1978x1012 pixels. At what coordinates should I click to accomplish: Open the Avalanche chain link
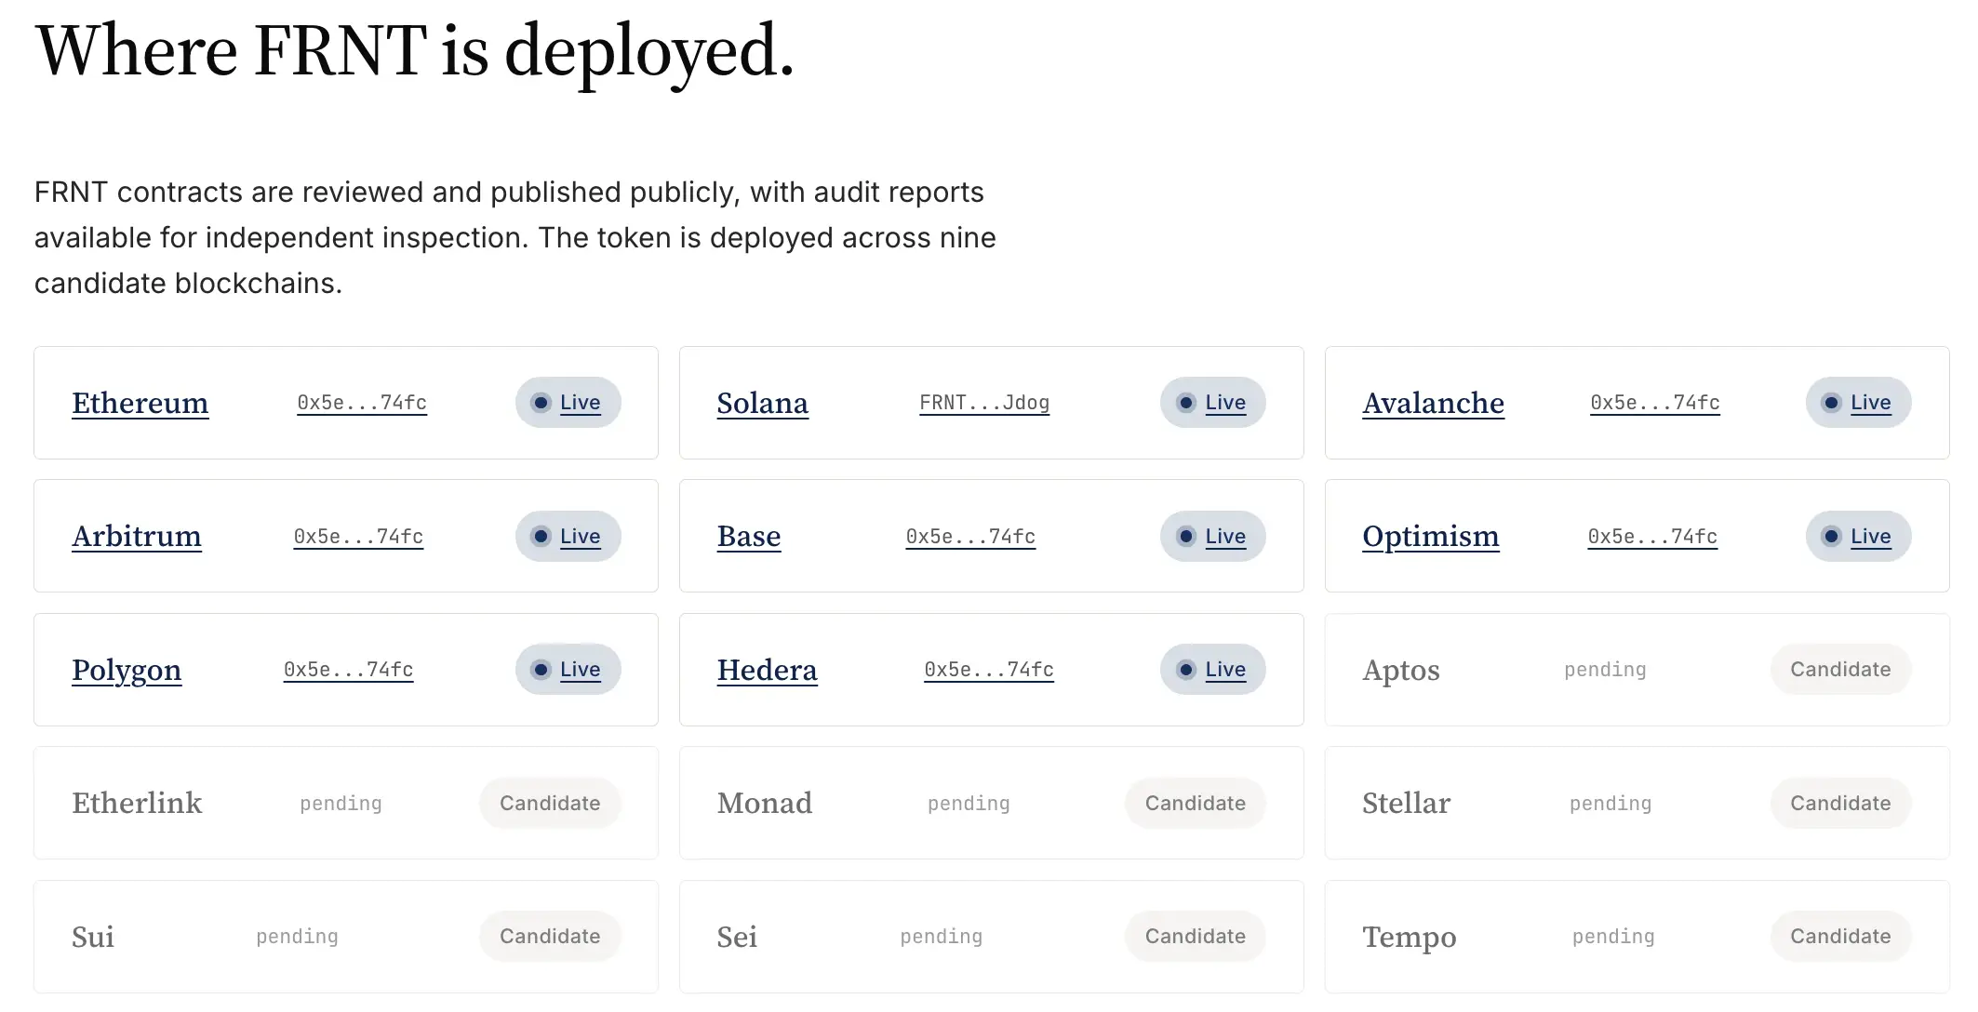1433,403
